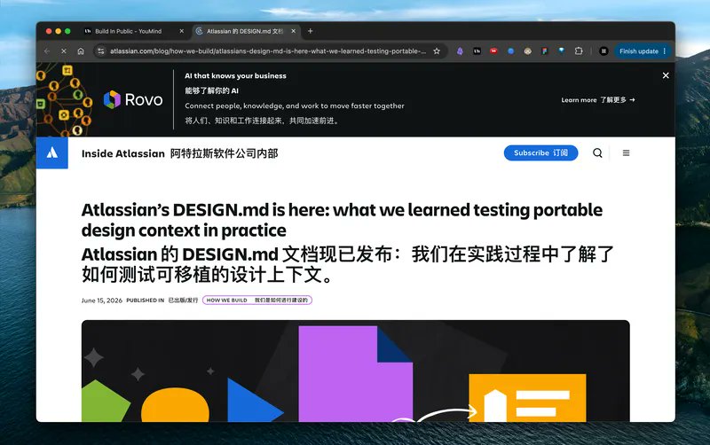Bookmark this page with the star icon

pyautogui.click(x=437, y=51)
